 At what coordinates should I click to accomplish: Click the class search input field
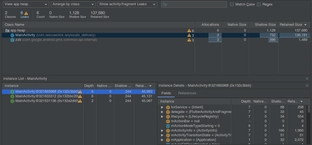(x=194, y=4)
